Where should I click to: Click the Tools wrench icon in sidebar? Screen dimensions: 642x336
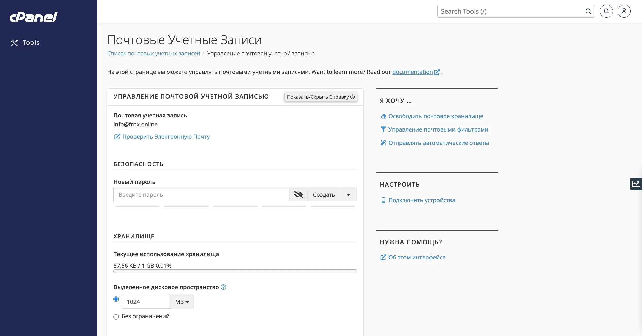point(14,43)
